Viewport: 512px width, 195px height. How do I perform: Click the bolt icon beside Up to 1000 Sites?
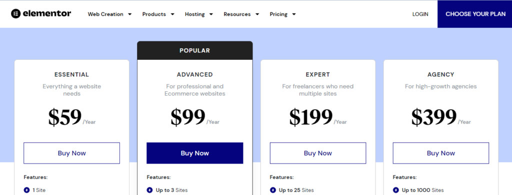point(396,190)
